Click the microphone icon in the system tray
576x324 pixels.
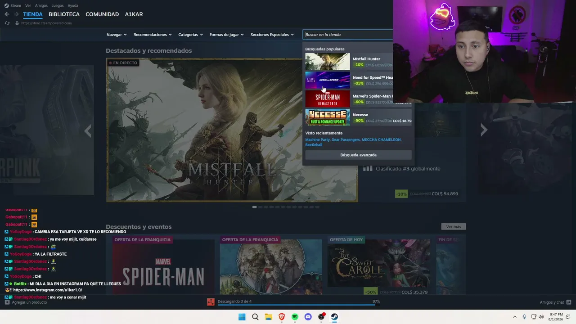524,317
